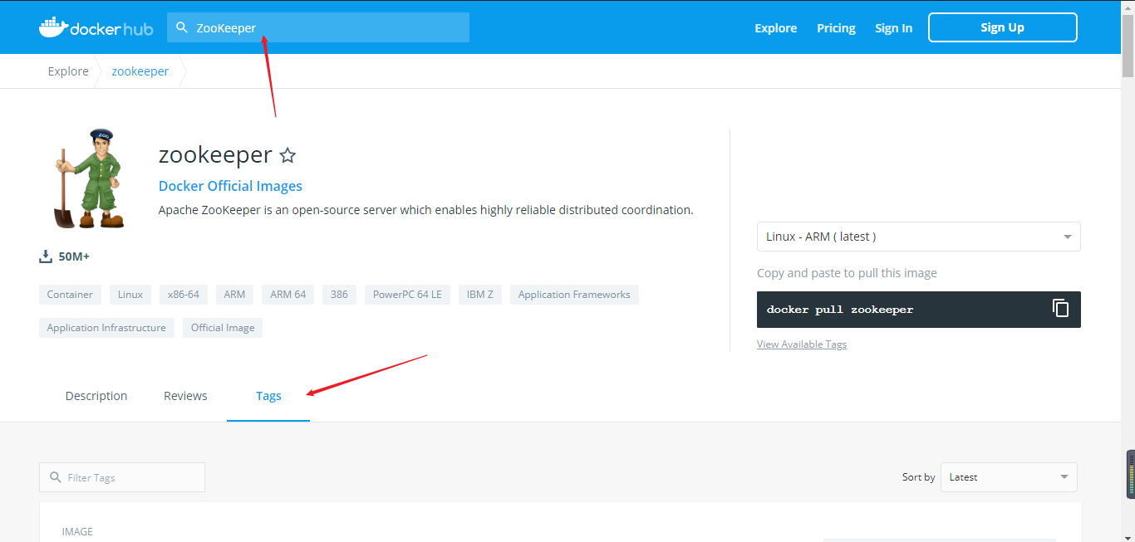Click the search magnifier icon
The width and height of the screenshot is (1135, 542).
(182, 27)
